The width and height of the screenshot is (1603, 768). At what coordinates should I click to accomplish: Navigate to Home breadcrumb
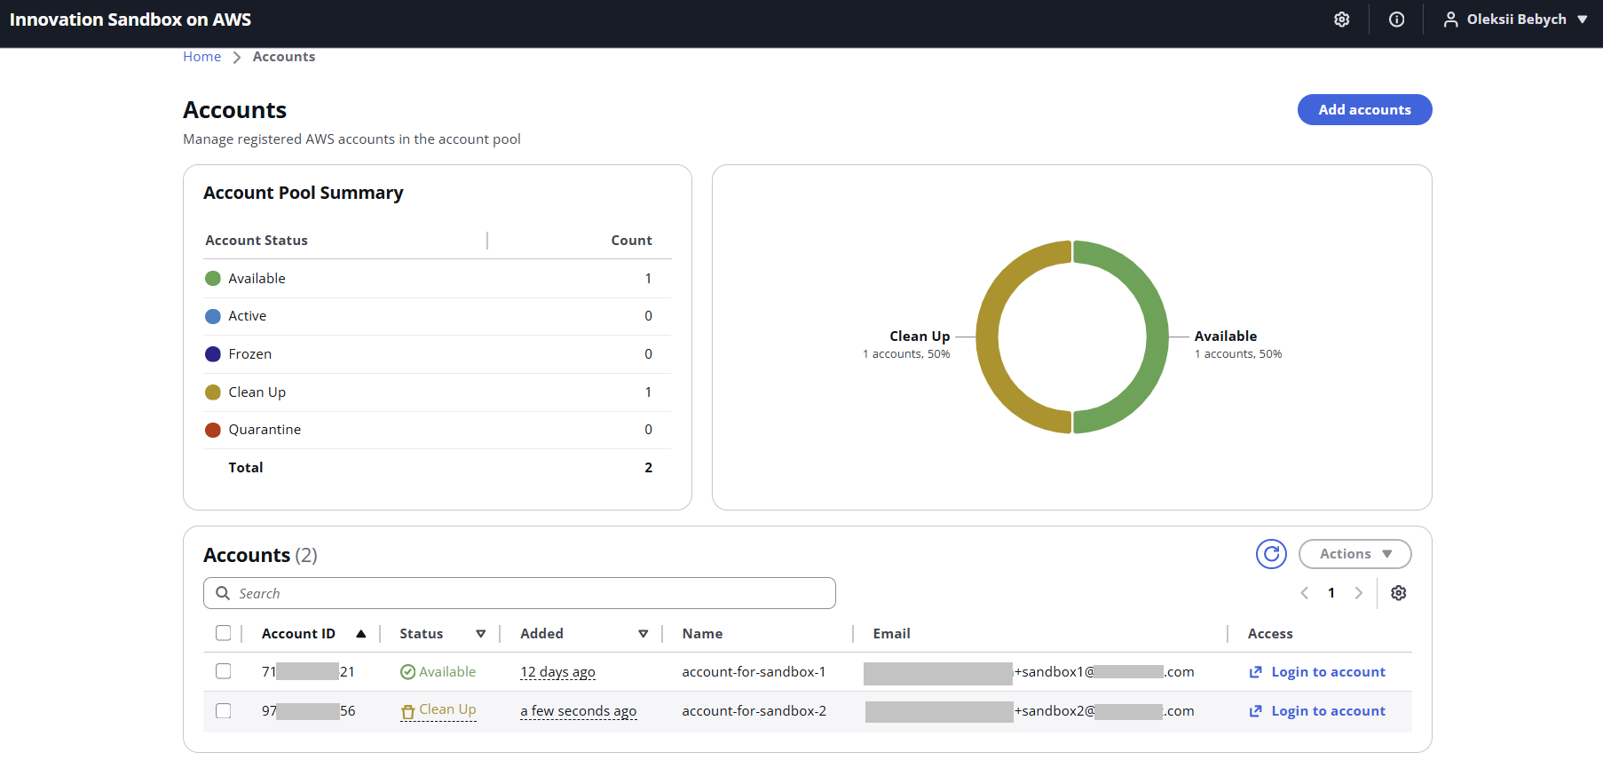(x=201, y=57)
